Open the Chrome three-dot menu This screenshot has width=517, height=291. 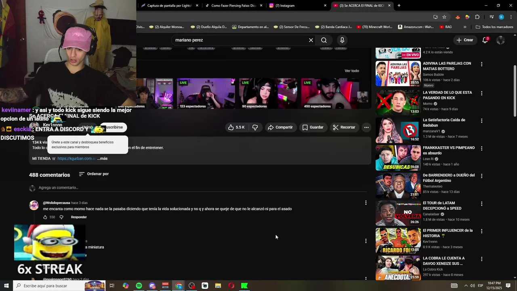511,17
